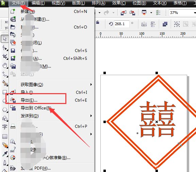Open the 37% zoom level dropdown
Image resolution: width=196 pixels, height=172 pixels.
pos(195,13)
